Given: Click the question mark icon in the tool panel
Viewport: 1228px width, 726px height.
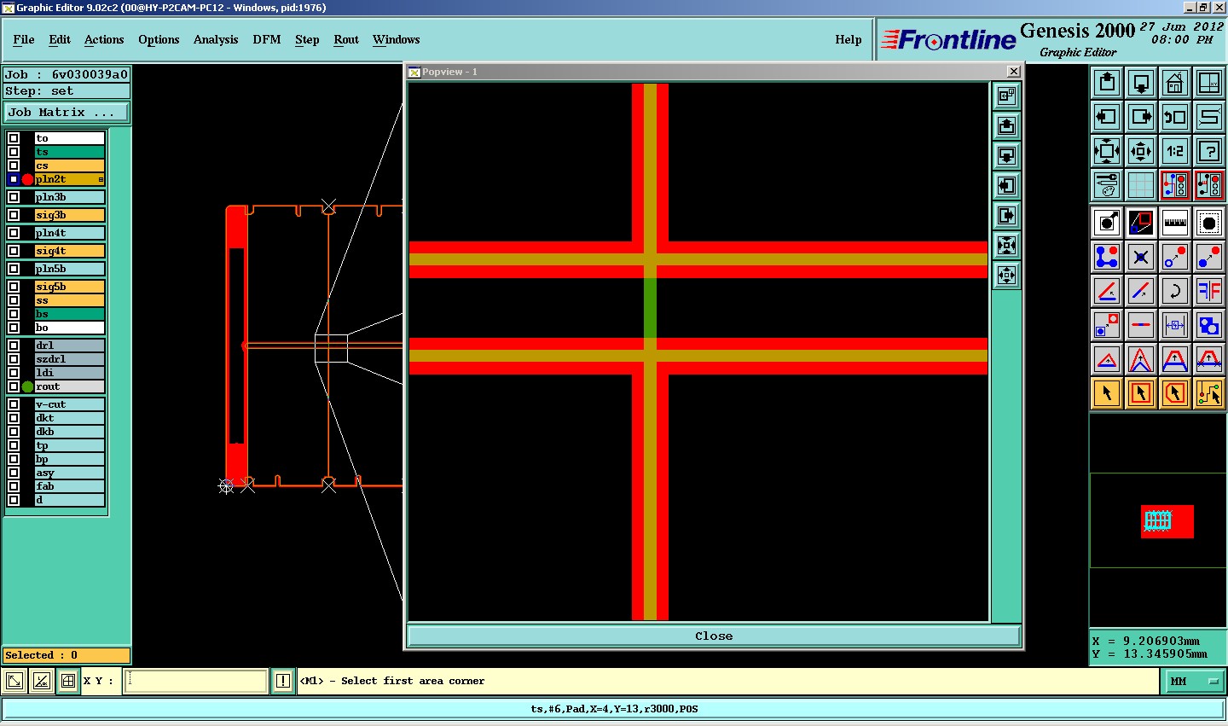Looking at the screenshot, I should coord(1208,152).
